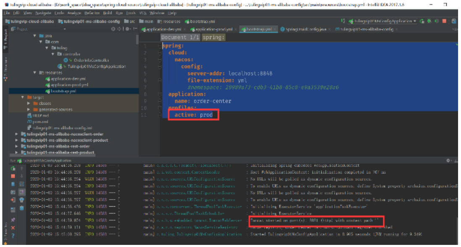Collapse the resources folder
This screenshot has width=461, height=247.
(x=35, y=73)
